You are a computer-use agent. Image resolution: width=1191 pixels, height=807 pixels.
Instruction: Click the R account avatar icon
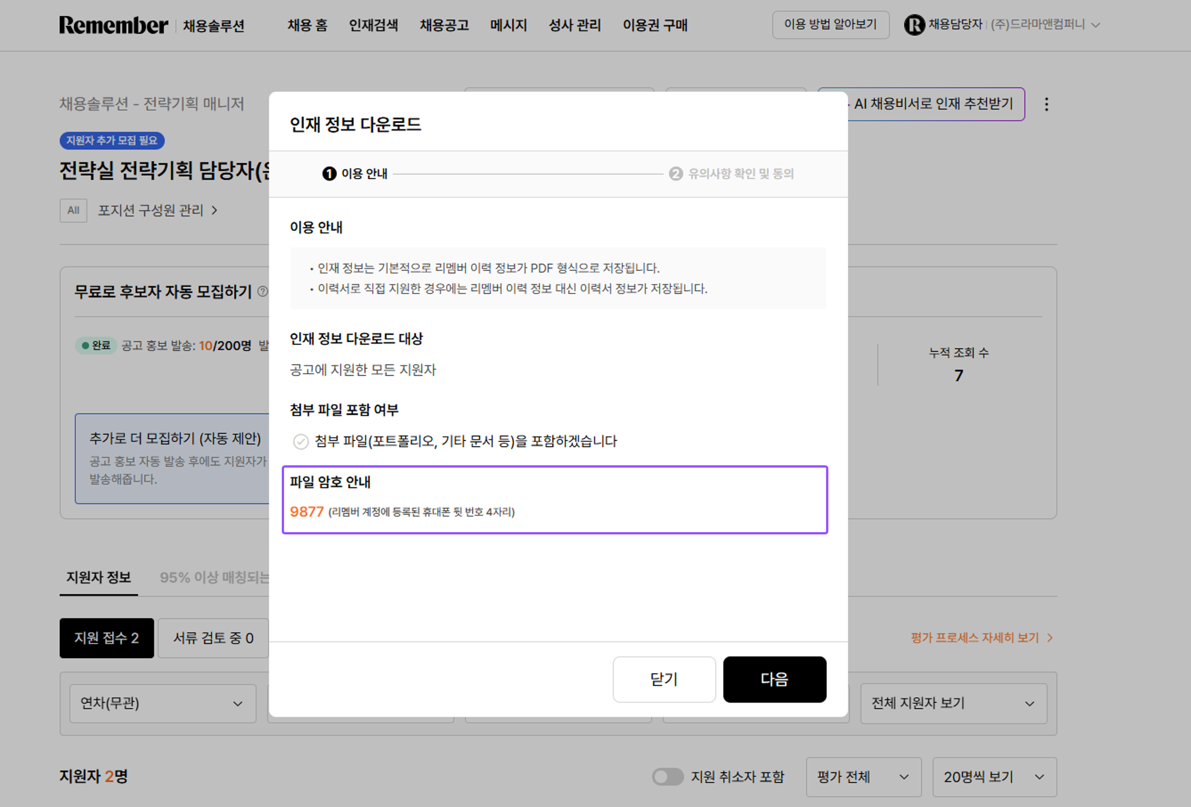pyautogui.click(x=914, y=24)
